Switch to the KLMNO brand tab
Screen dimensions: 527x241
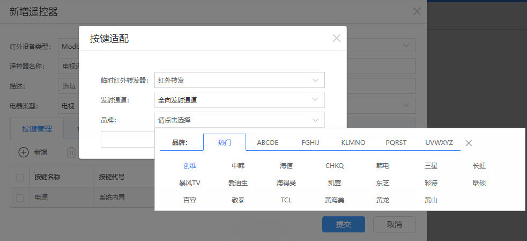(x=353, y=142)
